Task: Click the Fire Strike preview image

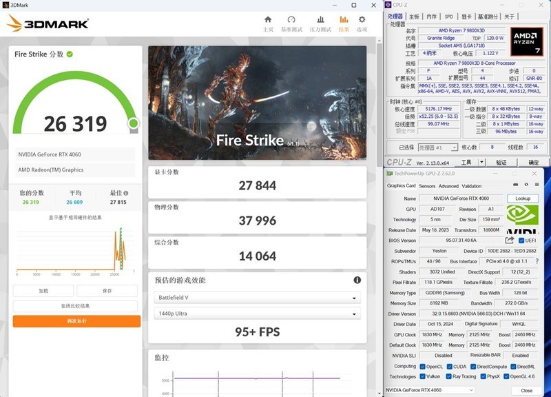Action: 257,103
